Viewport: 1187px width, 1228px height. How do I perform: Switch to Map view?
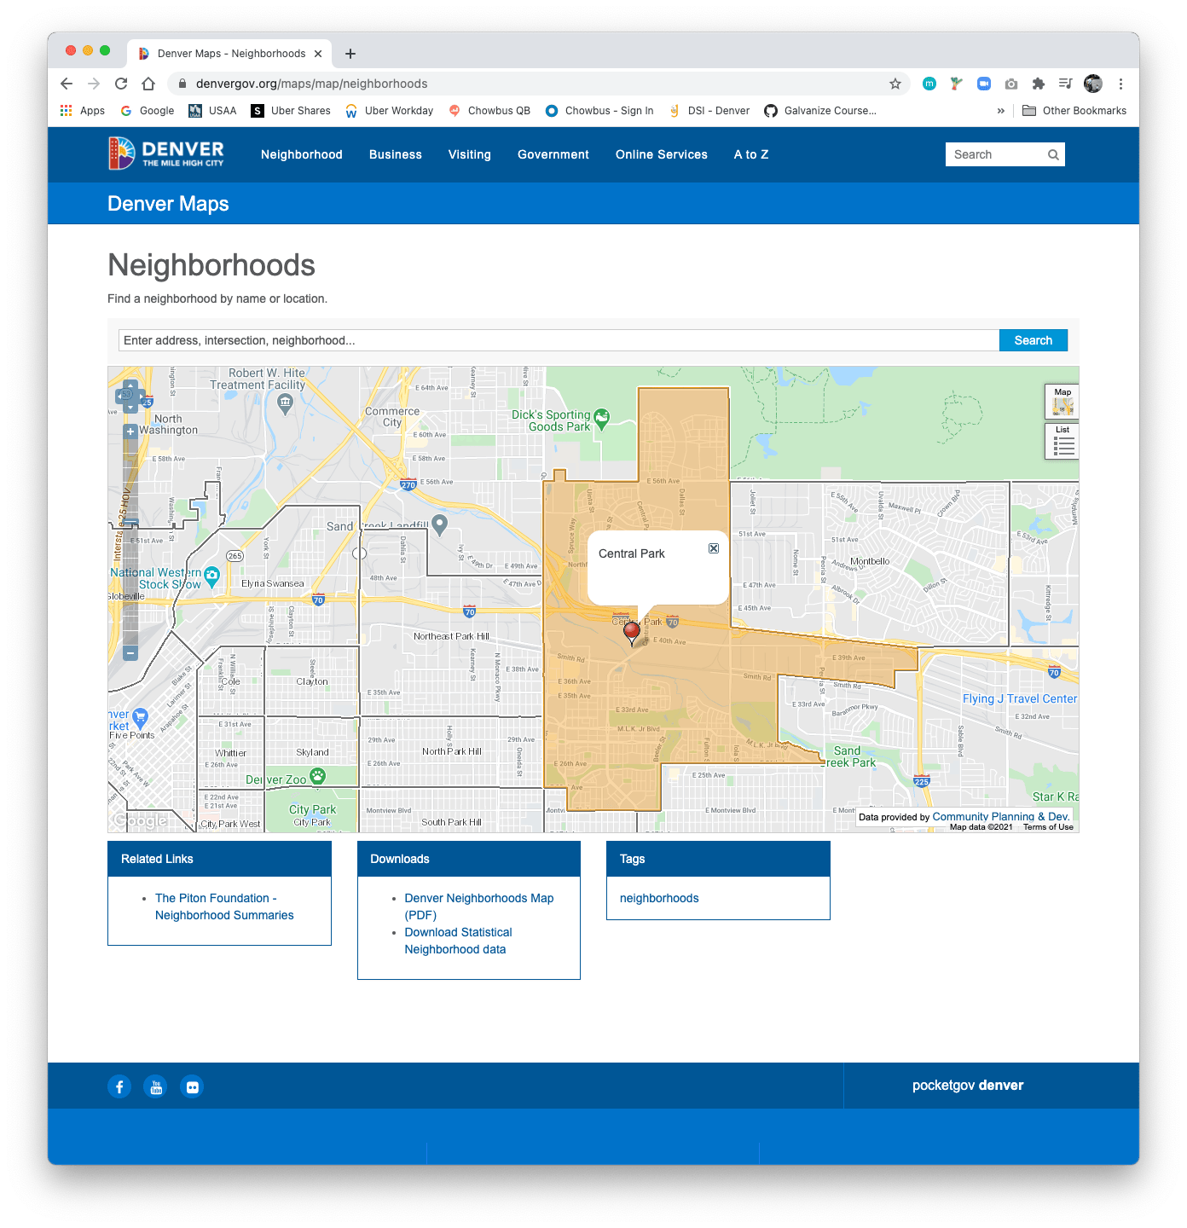coord(1063,402)
